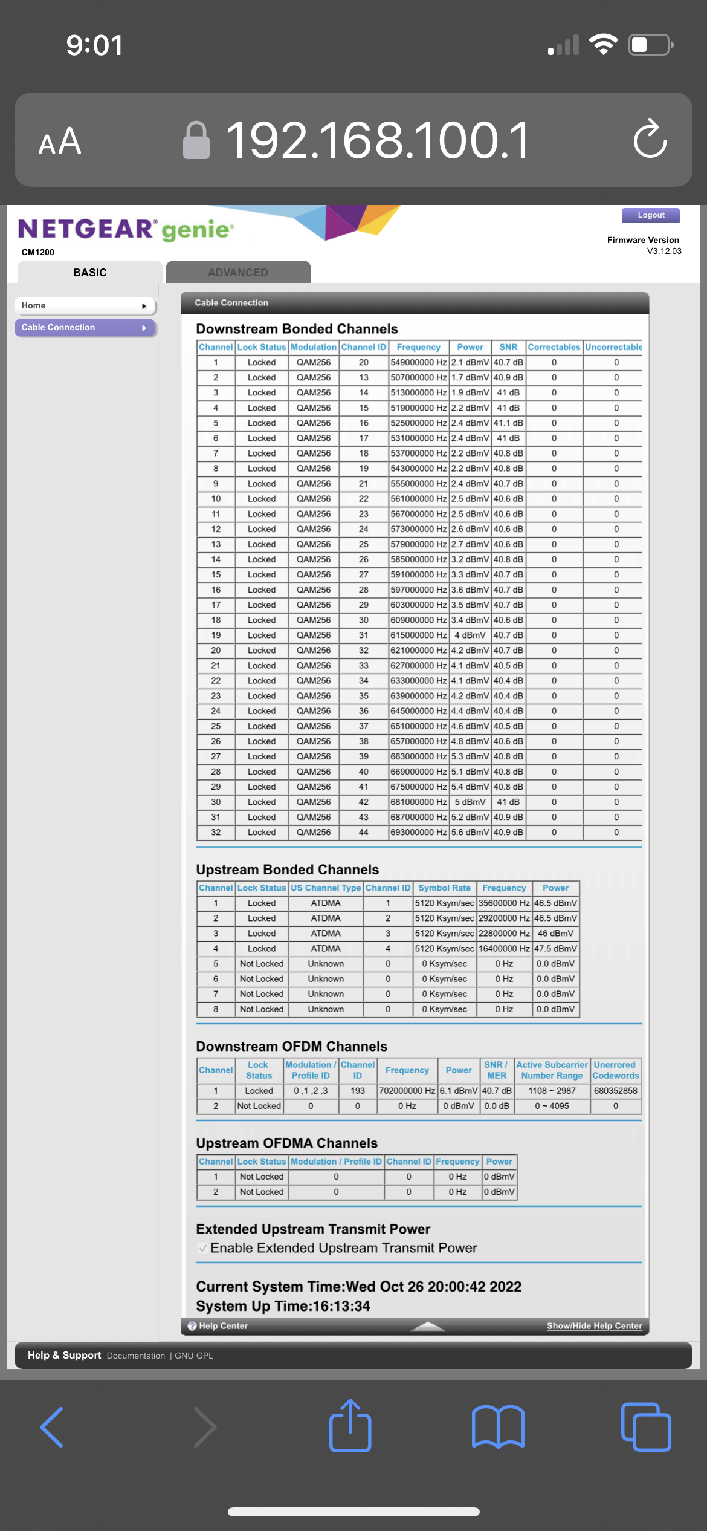This screenshot has width=707, height=1531.
Task: Click the CM1200 model label
Action: click(x=37, y=252)
